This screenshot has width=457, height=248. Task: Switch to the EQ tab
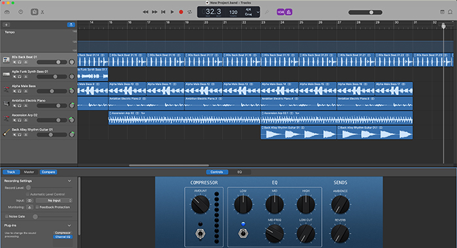[240, 172]
